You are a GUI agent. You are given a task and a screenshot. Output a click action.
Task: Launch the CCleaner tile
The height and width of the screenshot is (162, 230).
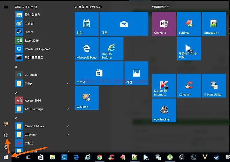tap(189, 86)
